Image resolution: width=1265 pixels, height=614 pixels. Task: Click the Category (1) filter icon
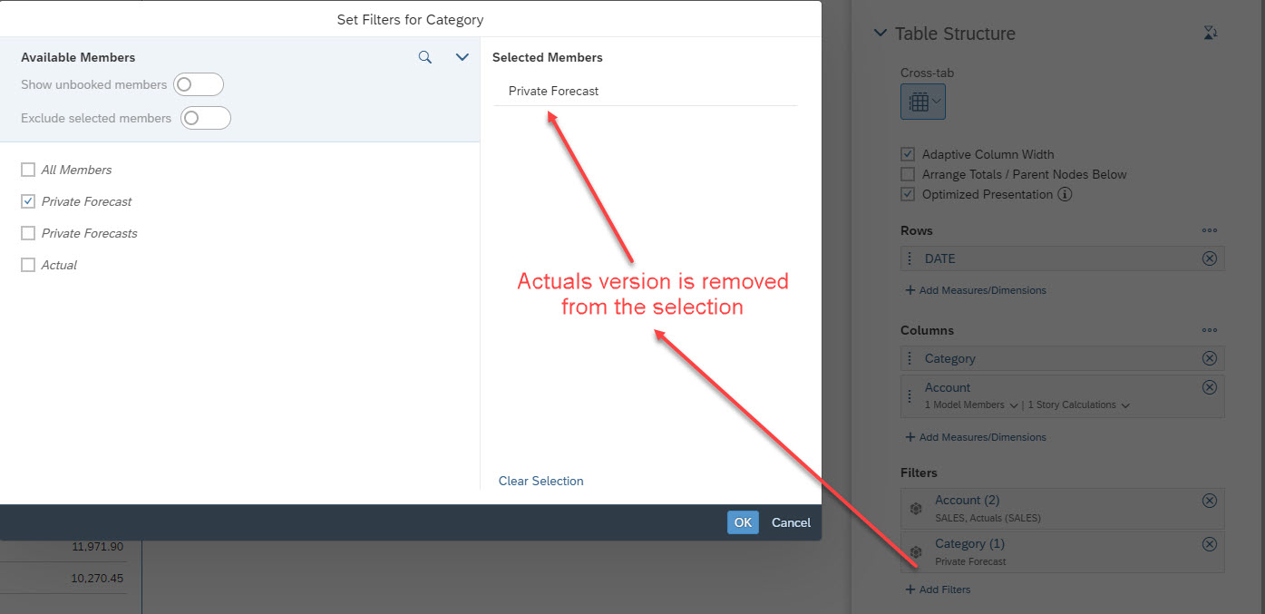916,552
